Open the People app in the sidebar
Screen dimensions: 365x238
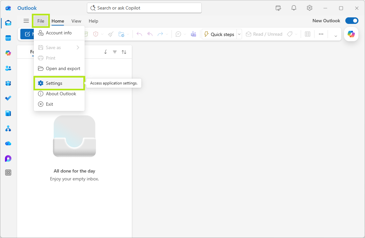(8, 68)
